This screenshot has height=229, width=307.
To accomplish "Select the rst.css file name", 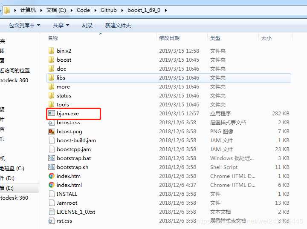I will (64, 221).
